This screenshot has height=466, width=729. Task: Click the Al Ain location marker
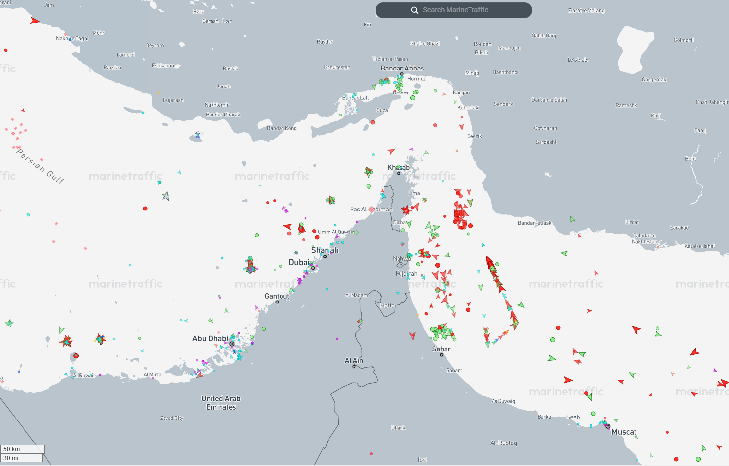[354, 366]
